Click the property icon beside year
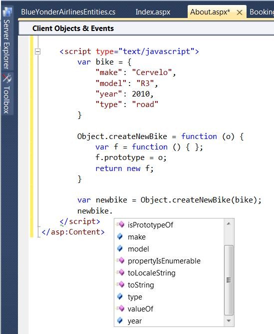The image size is (274, 334). tap(120, 320)
